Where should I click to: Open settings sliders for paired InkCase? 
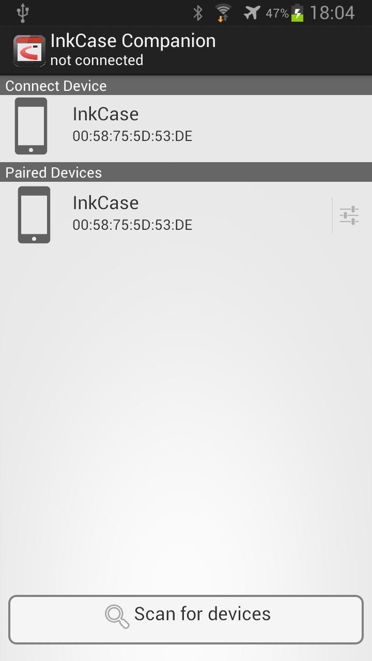coord(349,215)
